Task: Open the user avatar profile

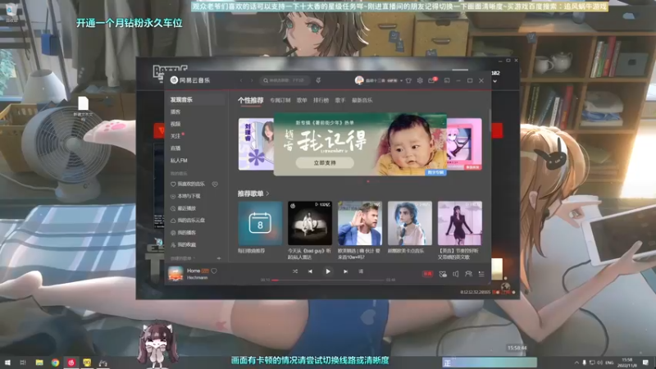Action: pos(359,80)
